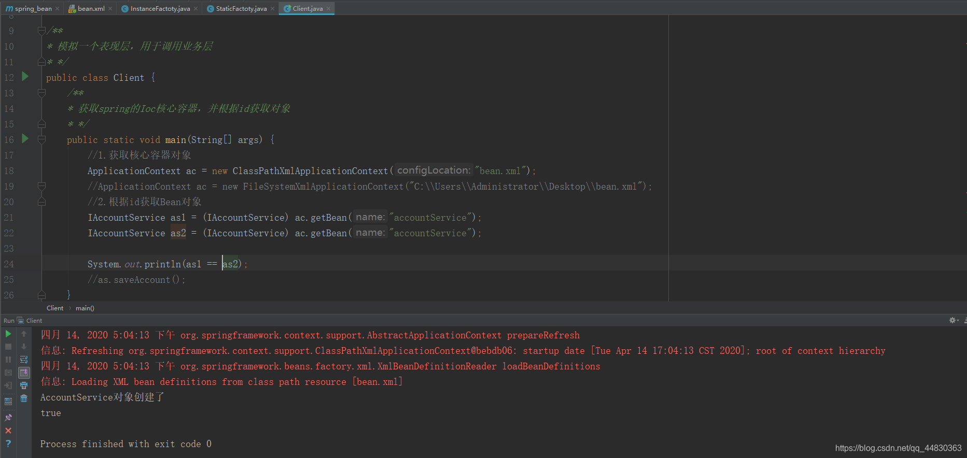Collapse doc comment fold at line 13
Screen dimensions: 967x458
(41, 93)
